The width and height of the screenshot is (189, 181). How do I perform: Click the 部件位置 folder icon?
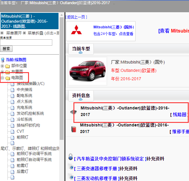(7, 66)
